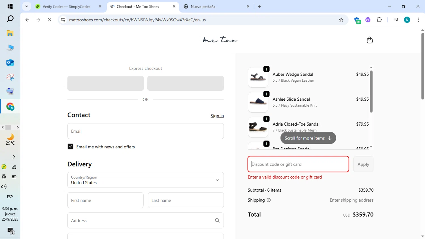Toggle Email me with news and offers
The height and width of the screenshot is (239, 425).
pyautogui.click(x=71, y=147)
